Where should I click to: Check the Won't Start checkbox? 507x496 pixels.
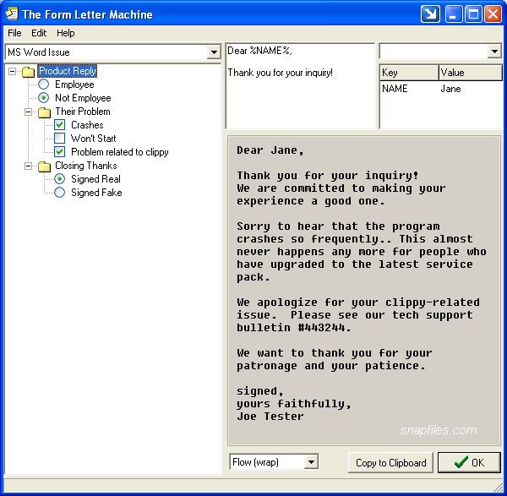point(59,138)
